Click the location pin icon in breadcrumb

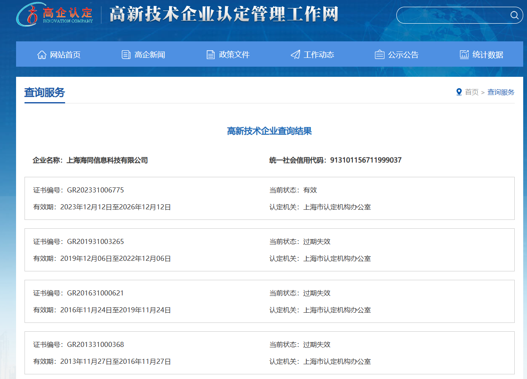coord(459,92)
